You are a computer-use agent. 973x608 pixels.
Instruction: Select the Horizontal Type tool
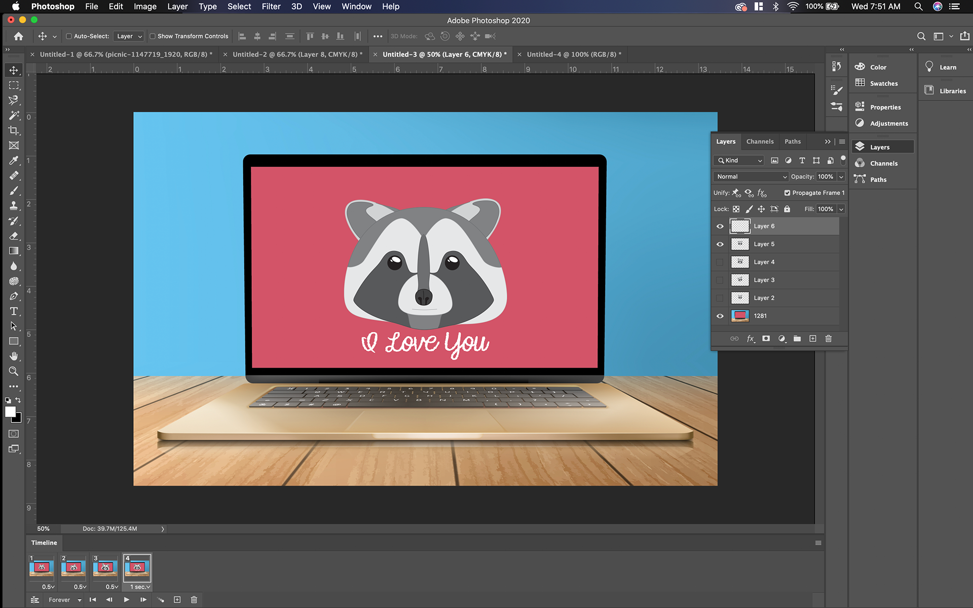coord(14,311)
